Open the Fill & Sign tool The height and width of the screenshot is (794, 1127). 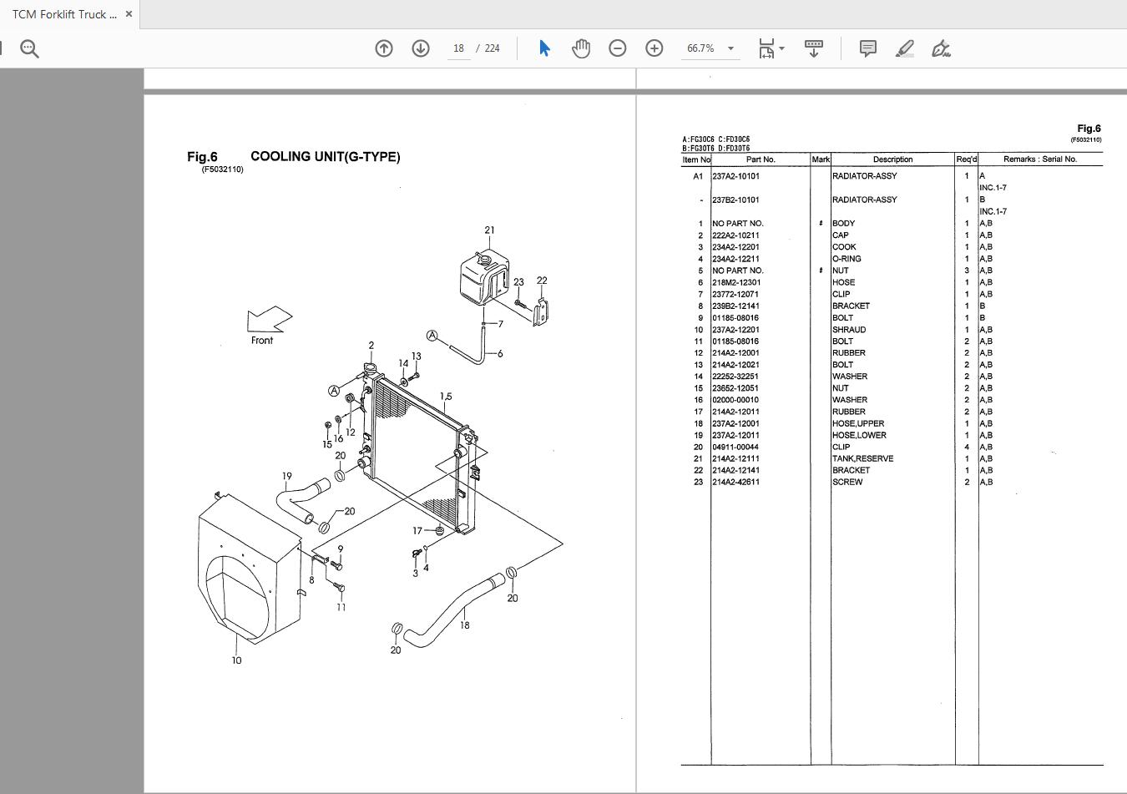pyautogui.click(x=941, y=48)
